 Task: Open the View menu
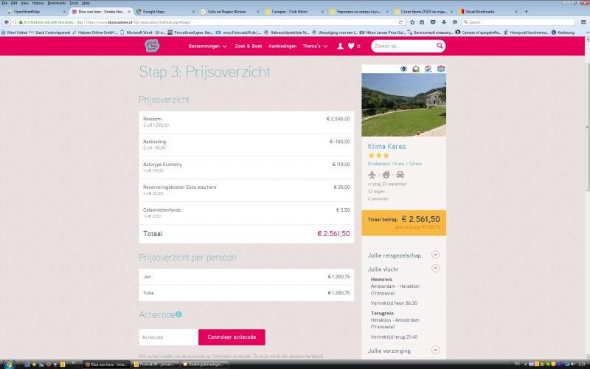click(24, 3)
